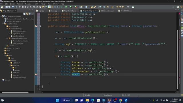Click the Save toolbar icon
This screenshot has width=183, height=103.
(7, 7)
